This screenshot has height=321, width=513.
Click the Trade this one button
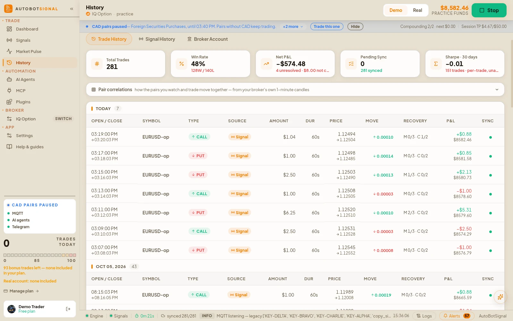[327, 27]
